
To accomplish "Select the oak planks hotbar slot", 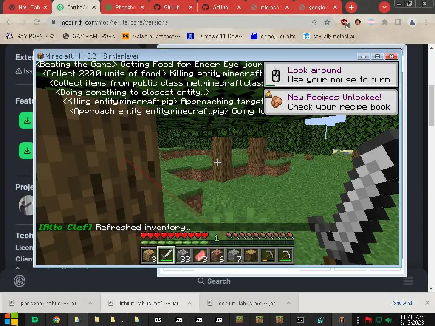I will click(149, 255).
